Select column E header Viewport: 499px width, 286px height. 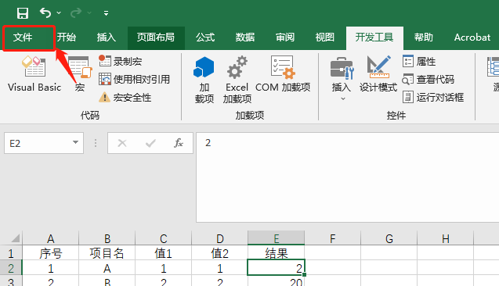[277, 238]
